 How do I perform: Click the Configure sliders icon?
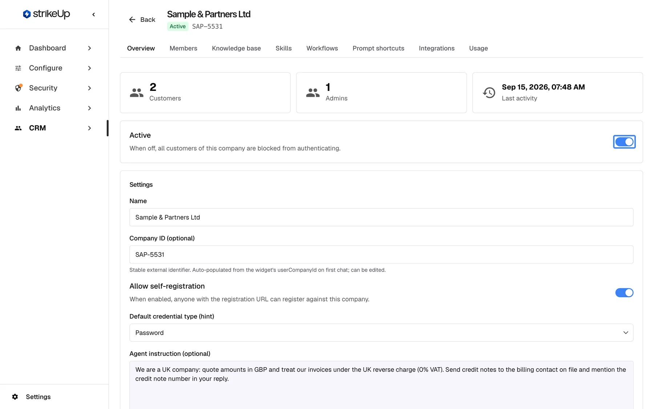click(18, 68)
